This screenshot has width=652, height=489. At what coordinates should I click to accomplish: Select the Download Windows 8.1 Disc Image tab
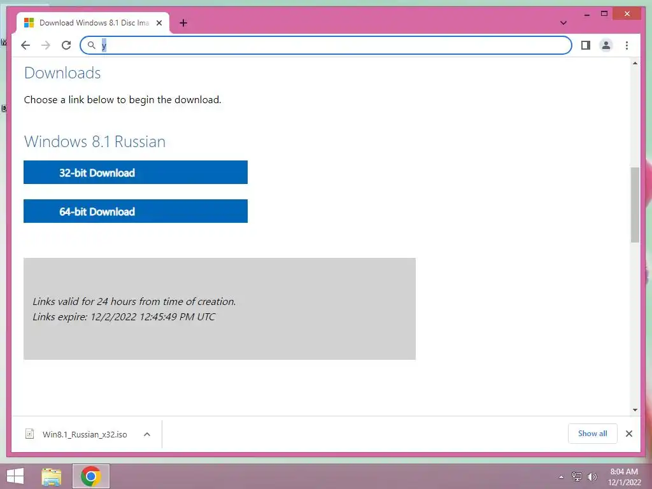[x=93, y=23]
